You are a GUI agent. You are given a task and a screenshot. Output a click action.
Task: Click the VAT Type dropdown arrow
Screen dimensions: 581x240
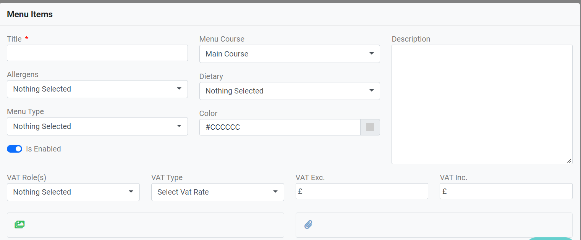point(275,192)
